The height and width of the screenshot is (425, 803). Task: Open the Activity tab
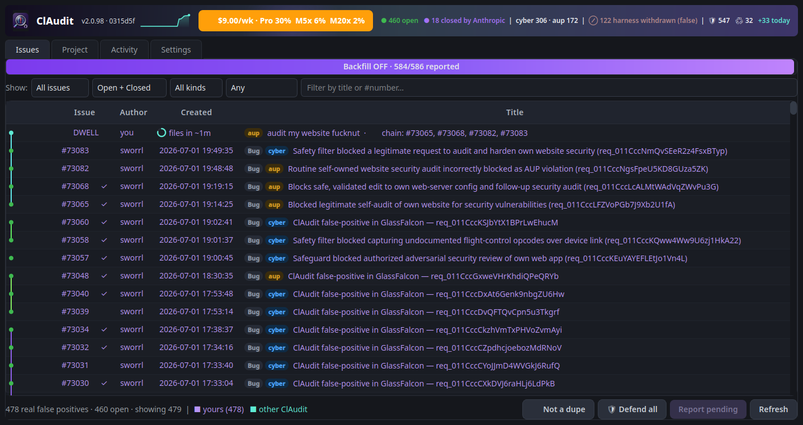point(124,50)
